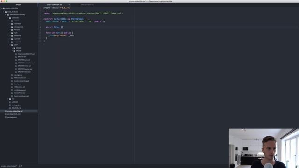Open package-lock.json in the tree
Image resolution: width=299 pixels, height=168 pixels.
tap(14, 114)
